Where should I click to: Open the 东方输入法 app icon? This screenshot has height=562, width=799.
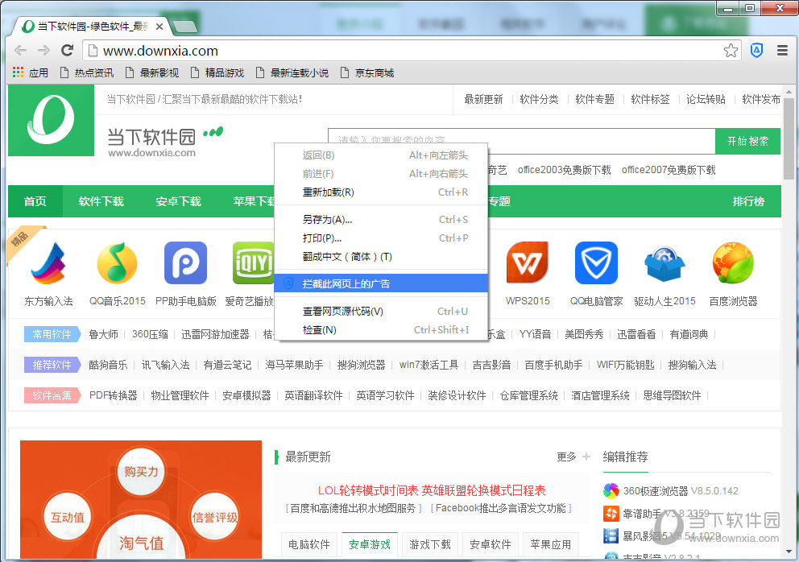click(48, 263)
